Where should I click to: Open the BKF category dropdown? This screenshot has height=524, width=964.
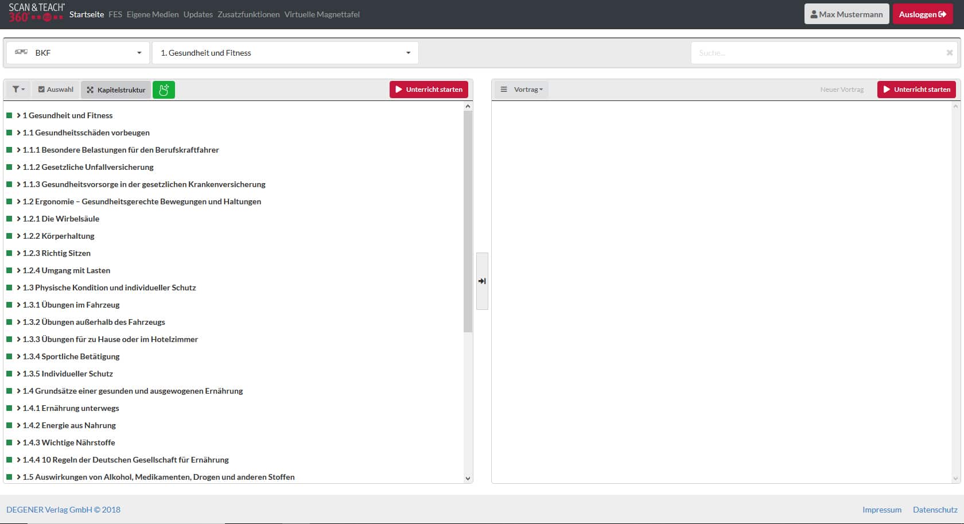[x=78, y=53]
